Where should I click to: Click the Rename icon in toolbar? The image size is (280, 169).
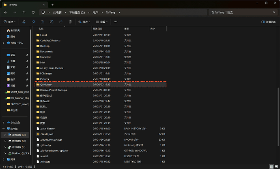(x=52, y=22)
